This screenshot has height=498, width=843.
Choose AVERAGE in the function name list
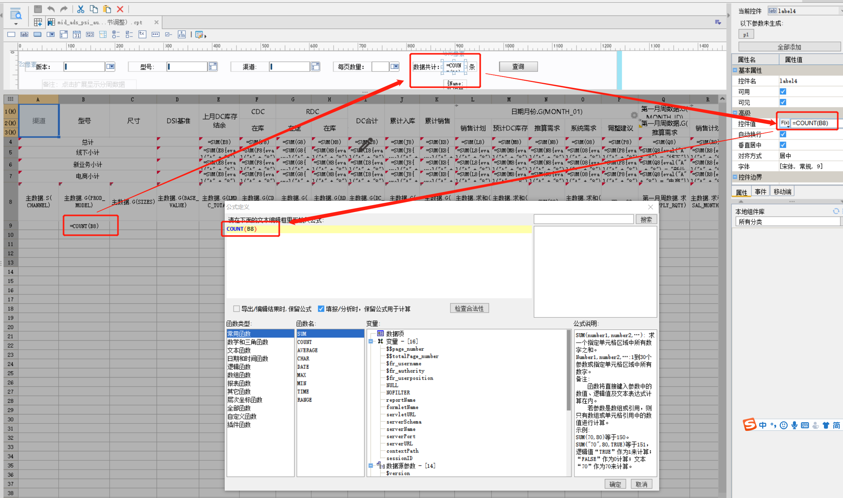[307, 350]
